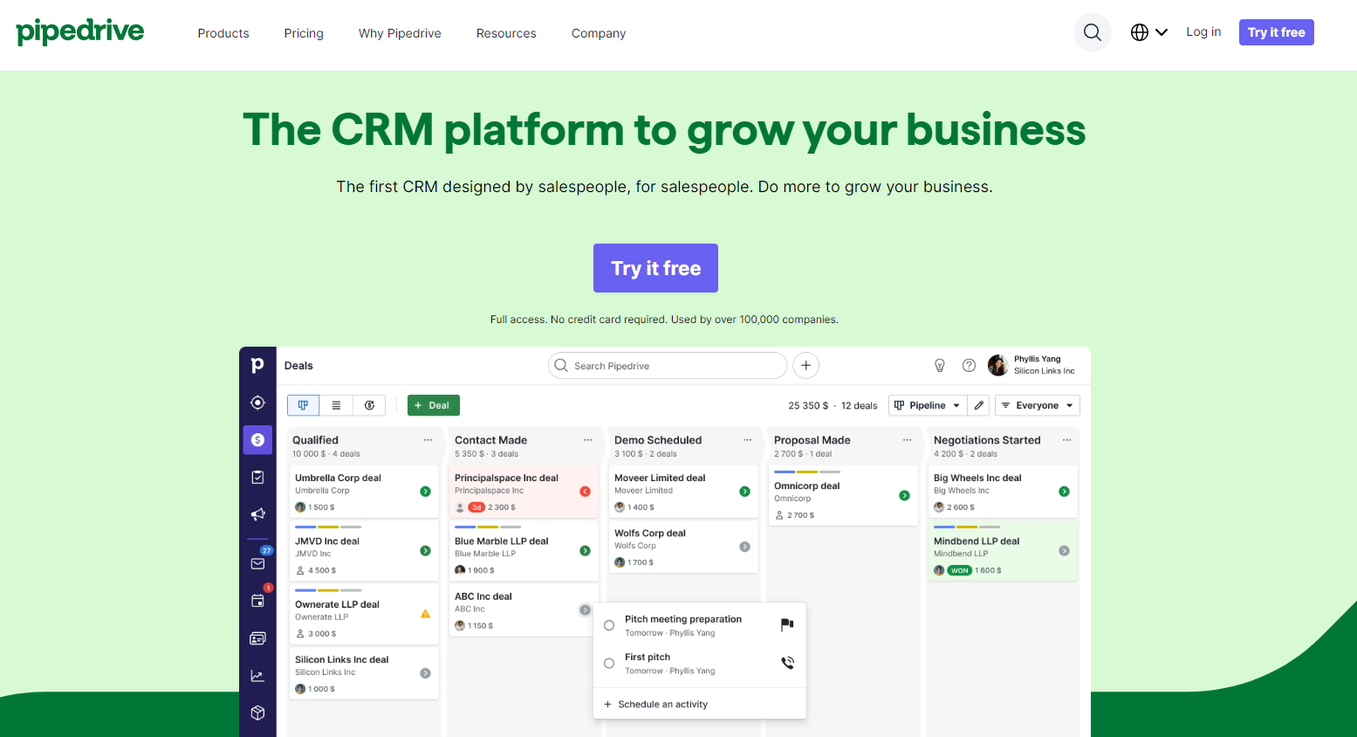The height and width of the screenshot is (737, 1357).
Task: Click Big Wheels Inc deal green arrow
Action: point(1064,492)
